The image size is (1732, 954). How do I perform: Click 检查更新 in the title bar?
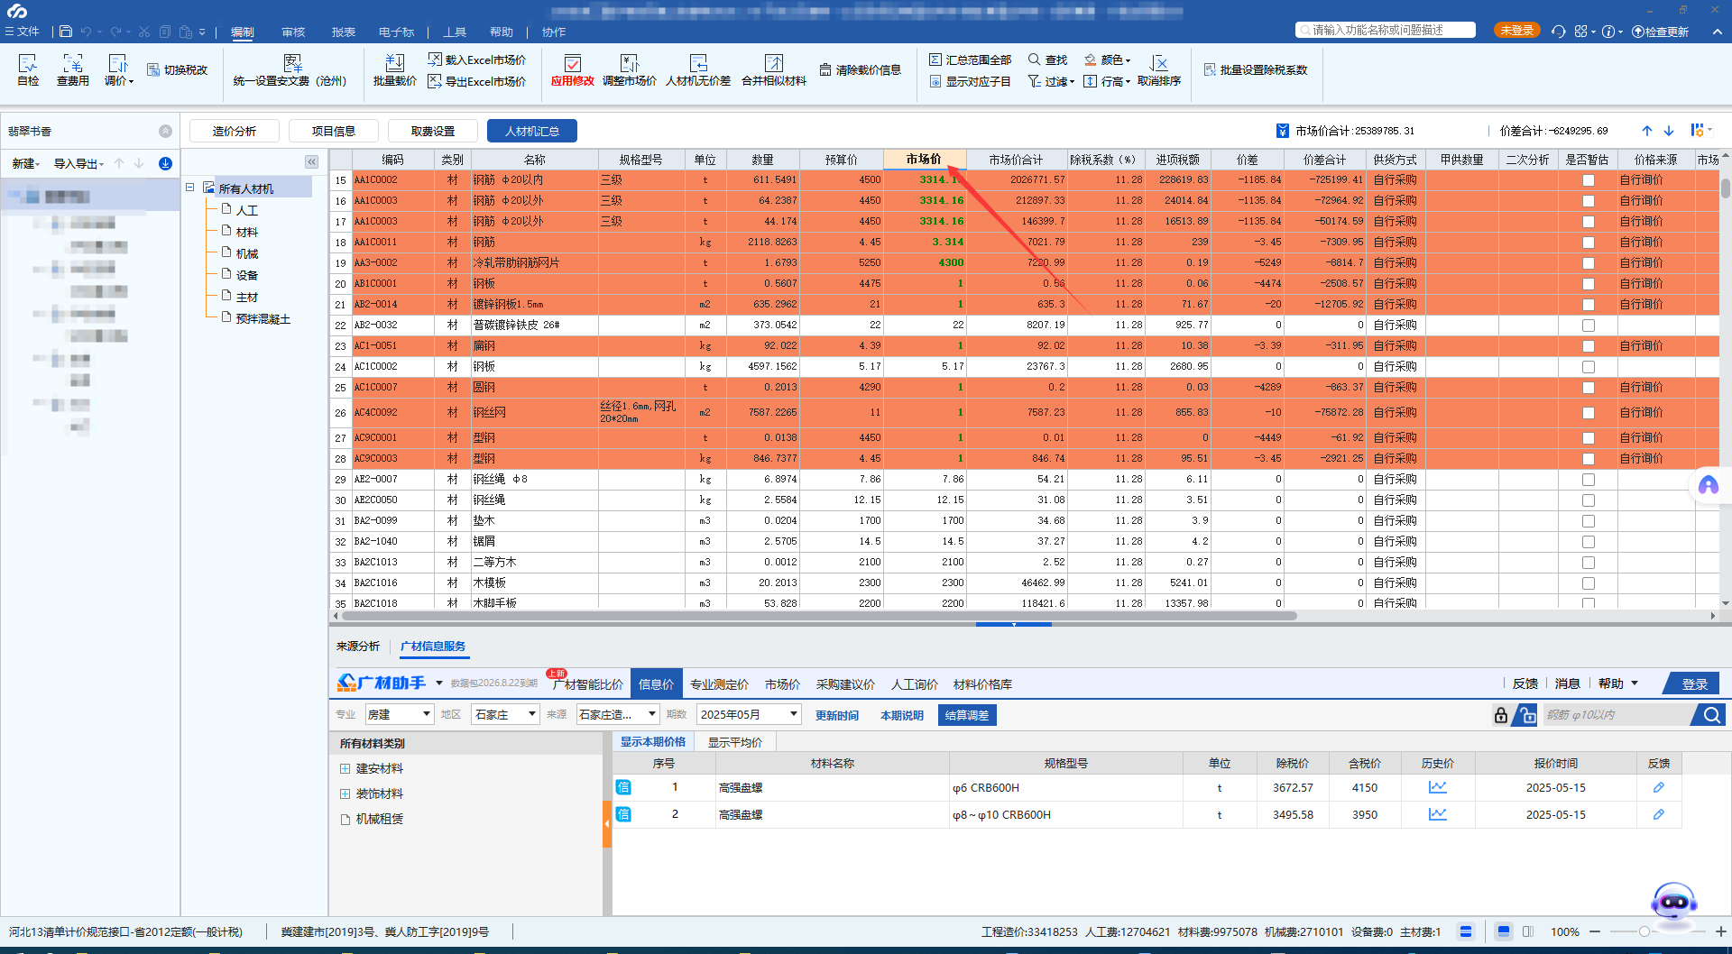[1660, 32]
